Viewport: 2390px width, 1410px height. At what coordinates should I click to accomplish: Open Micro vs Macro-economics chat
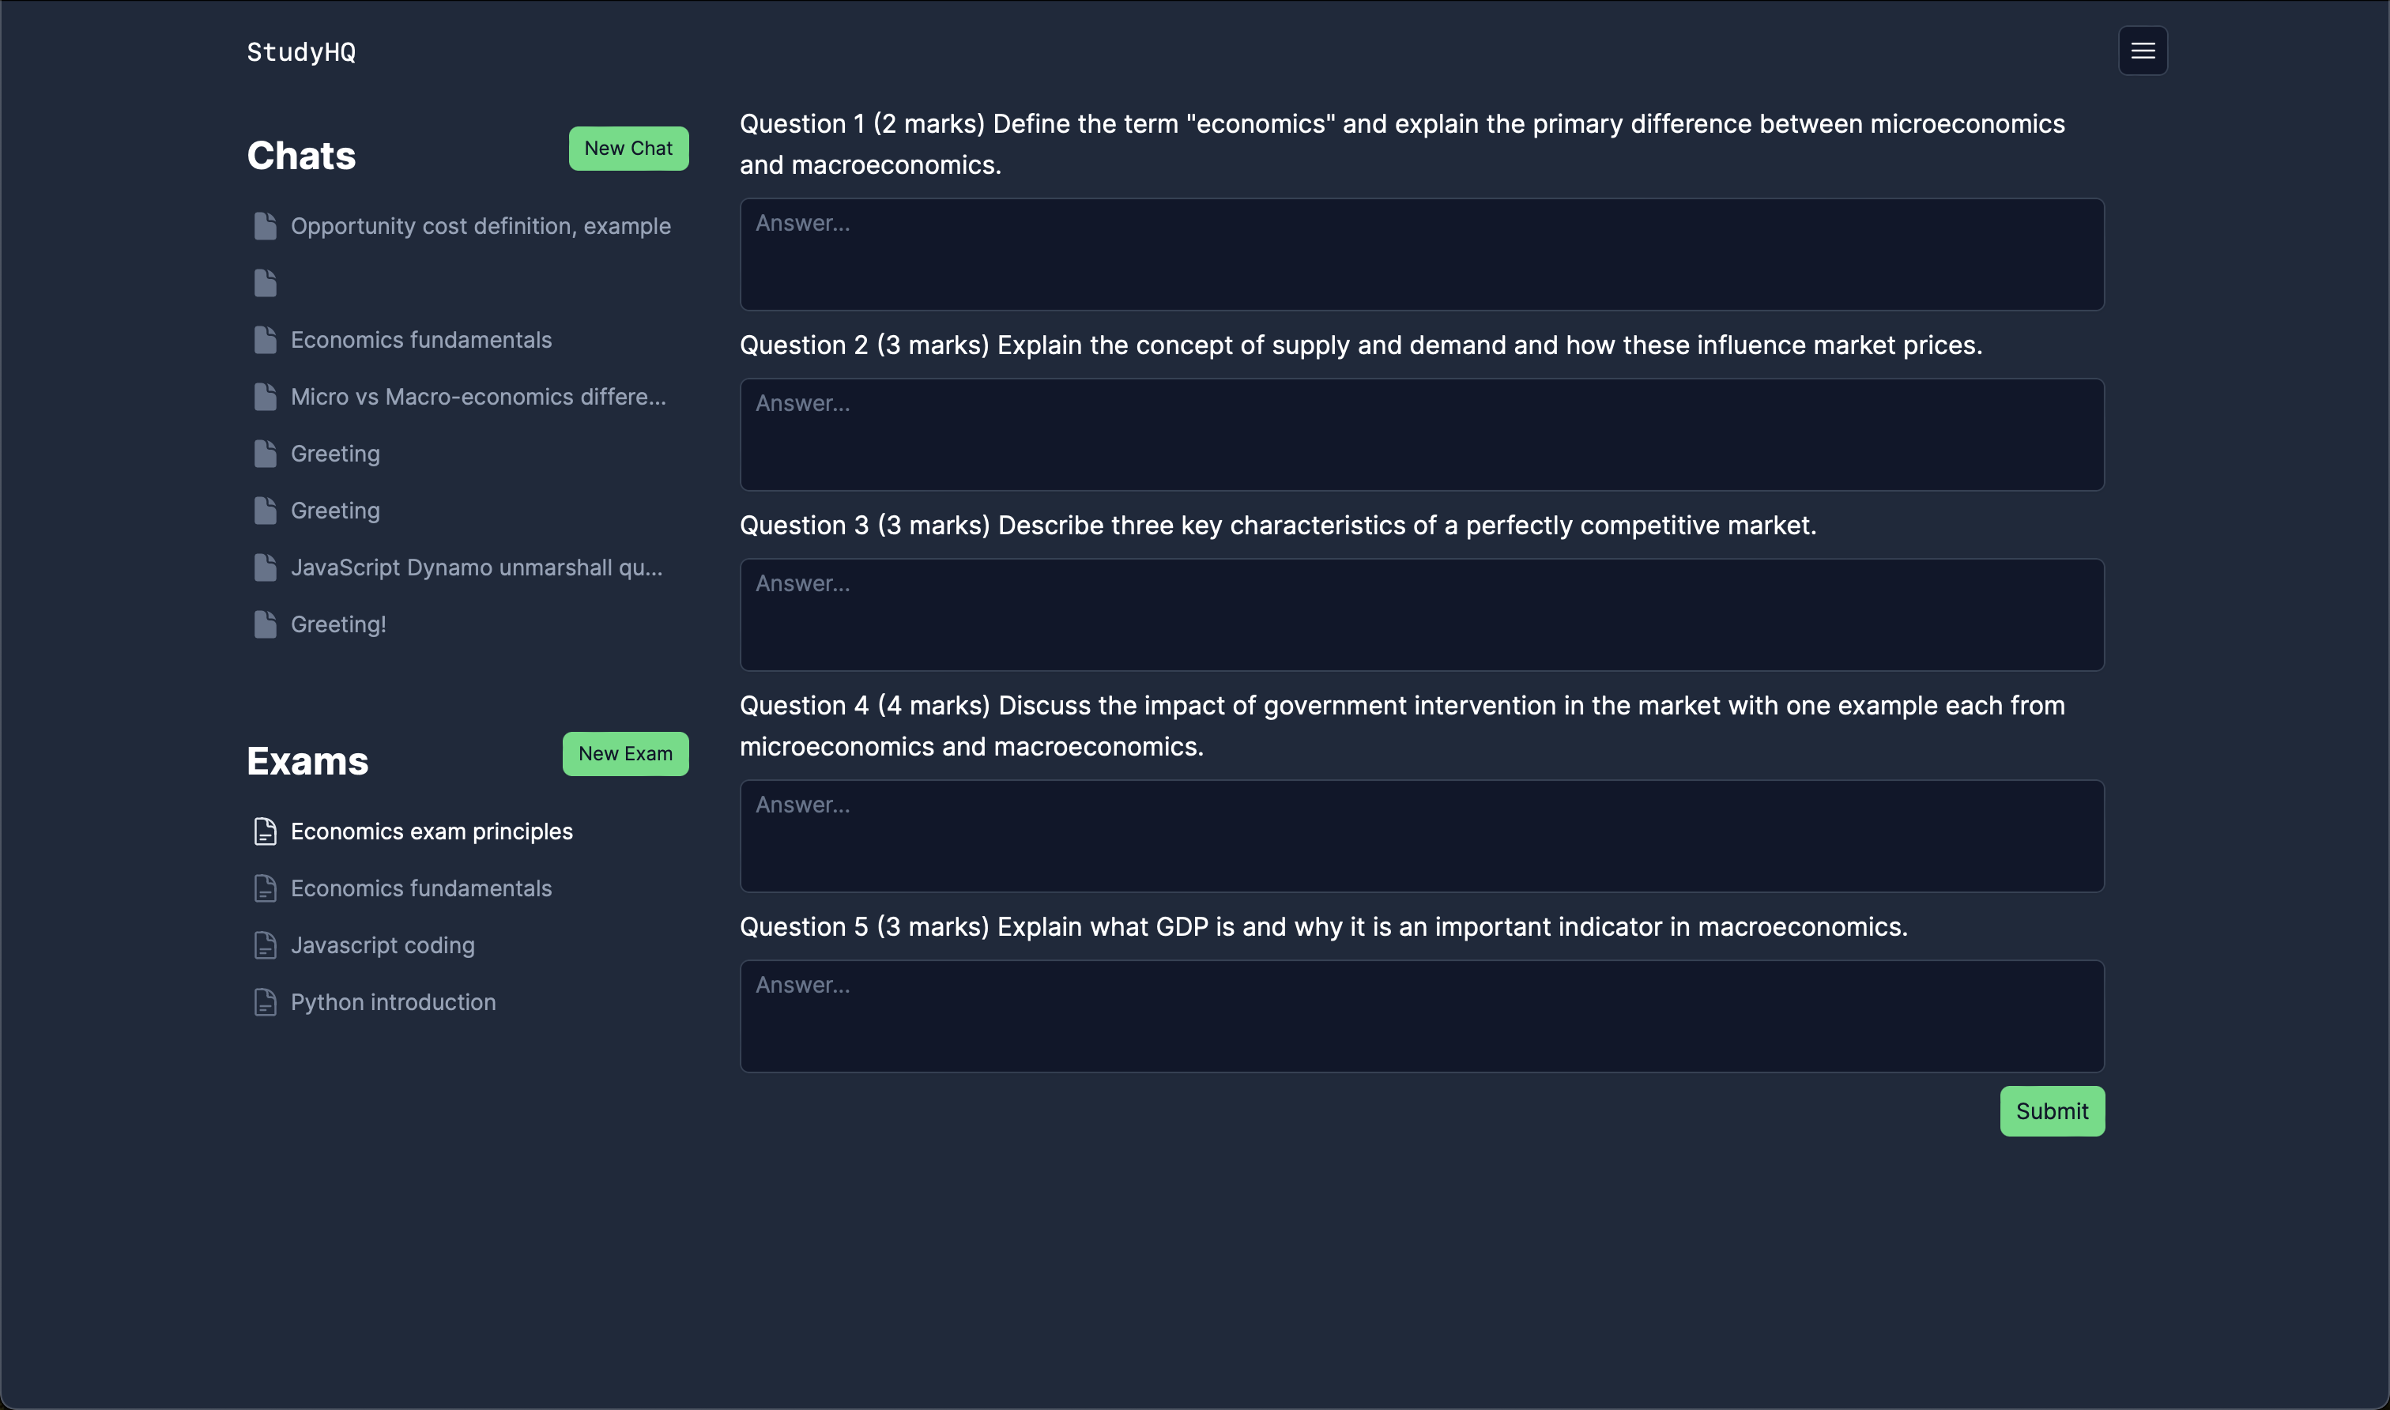coord(478,398)
